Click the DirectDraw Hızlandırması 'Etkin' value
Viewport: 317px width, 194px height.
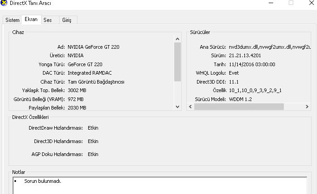point(93,128)
